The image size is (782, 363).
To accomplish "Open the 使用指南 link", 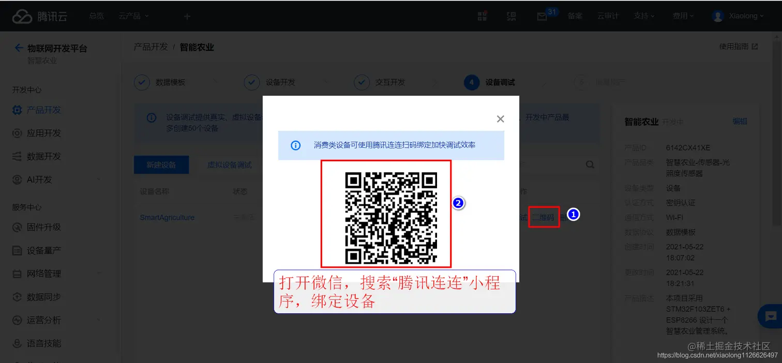I will 739,47.
